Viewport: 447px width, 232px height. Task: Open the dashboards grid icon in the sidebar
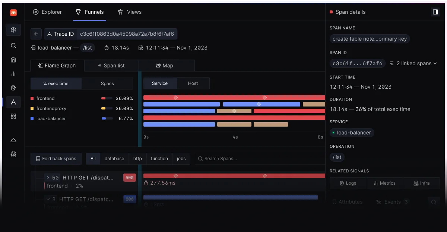13,116
